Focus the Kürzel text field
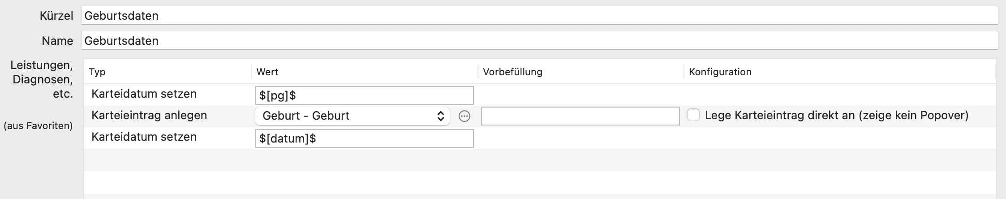The height and width of the screenshot is (199, 1006). point(539,16)
